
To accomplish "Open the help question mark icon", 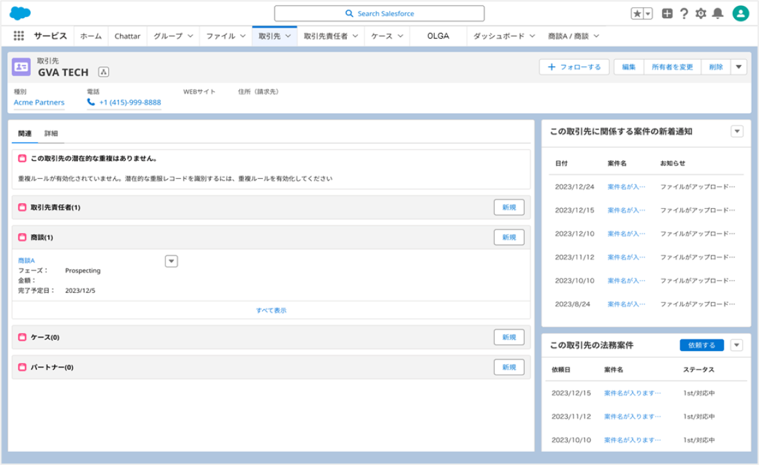I will 684,14.
